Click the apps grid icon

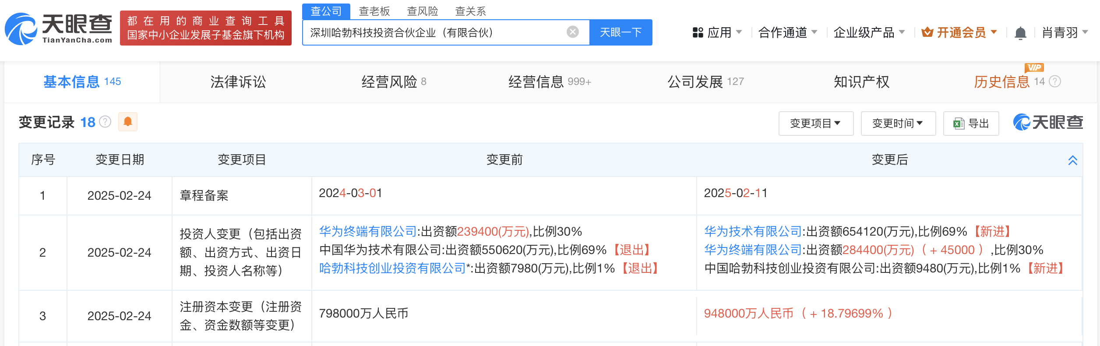tap(698, 32)
